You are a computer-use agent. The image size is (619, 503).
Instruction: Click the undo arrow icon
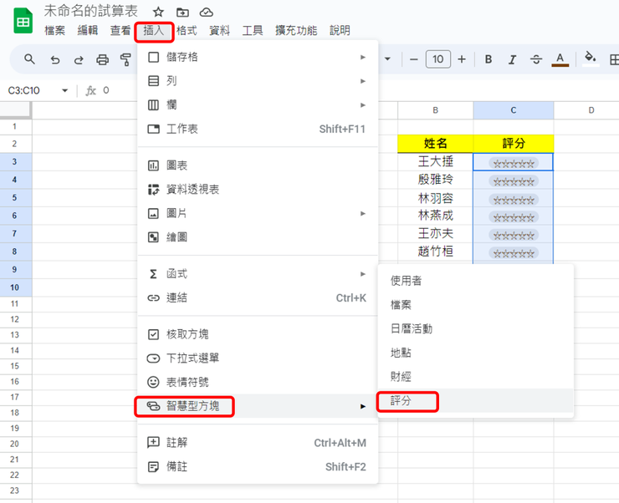pos(55,60)
